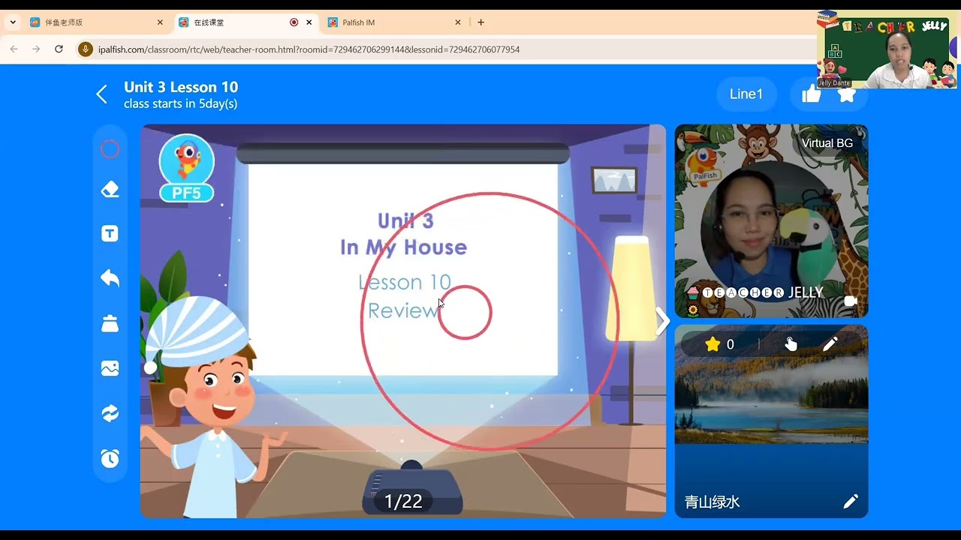The height and width of the screenshot is (540, 961).
Task: Click the slide counter 1/22
Action: (x=403, y=501)
